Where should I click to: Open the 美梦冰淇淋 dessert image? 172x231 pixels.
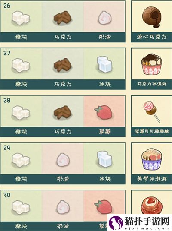(152, 159)
